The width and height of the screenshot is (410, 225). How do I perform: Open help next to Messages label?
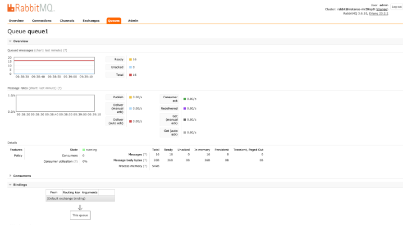point(145,154)
